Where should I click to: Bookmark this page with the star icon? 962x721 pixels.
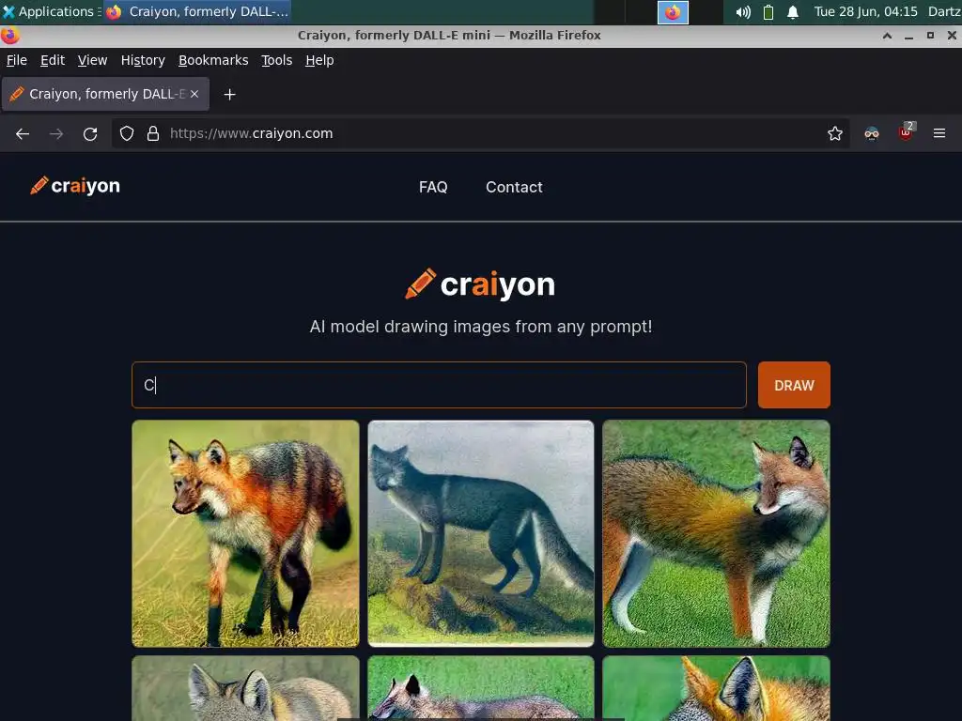pyautogui.click(x=835, y=133)
